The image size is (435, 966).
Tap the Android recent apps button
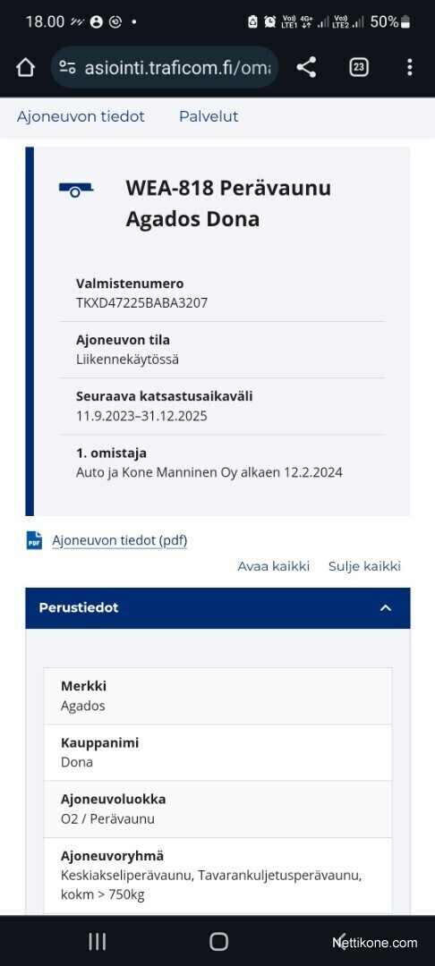pos(97,941)
